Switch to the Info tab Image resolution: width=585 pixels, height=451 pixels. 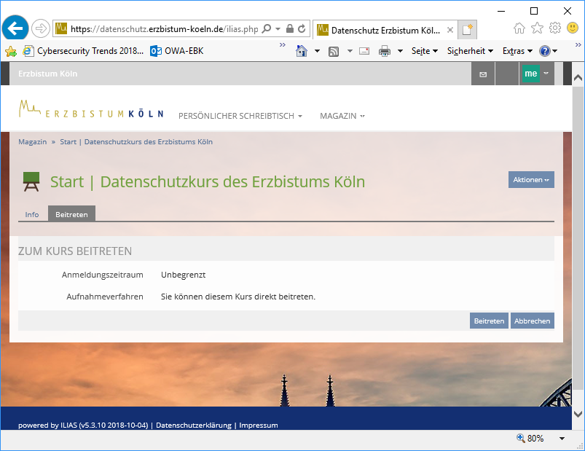32,214
